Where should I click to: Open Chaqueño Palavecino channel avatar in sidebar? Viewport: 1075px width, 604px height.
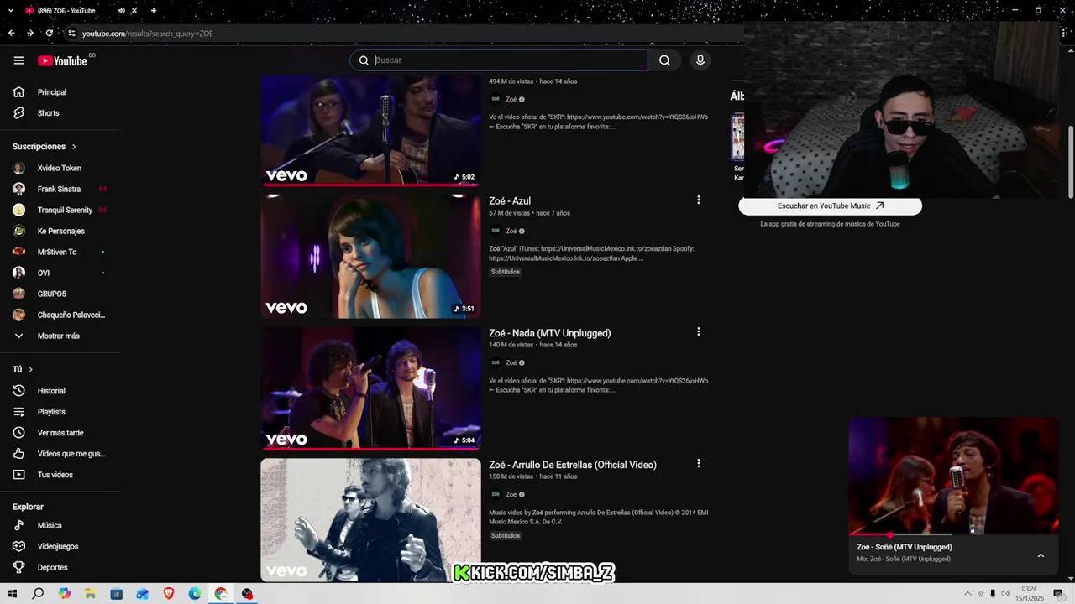[x=18, y=315]
